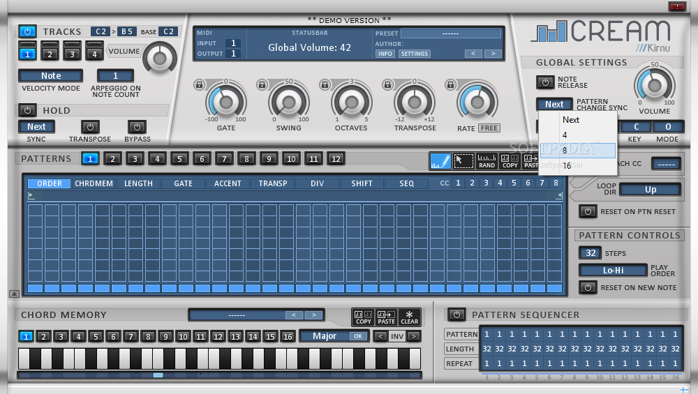Toggle HOLD power button
The image size is (698, 394).
[x=28, y=110]
